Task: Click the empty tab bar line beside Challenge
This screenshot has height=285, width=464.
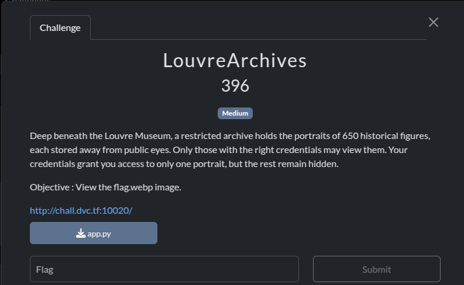Action: point(259,39)
